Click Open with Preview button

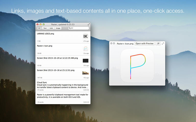(144, 44)
